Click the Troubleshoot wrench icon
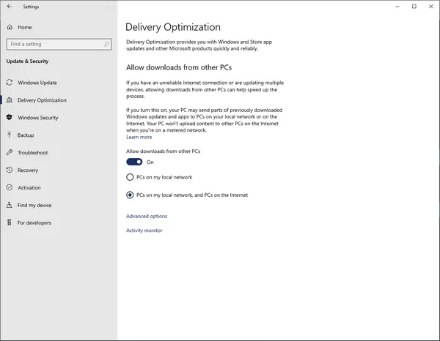Screen dimensions: 440x341 tap(10, 152)
